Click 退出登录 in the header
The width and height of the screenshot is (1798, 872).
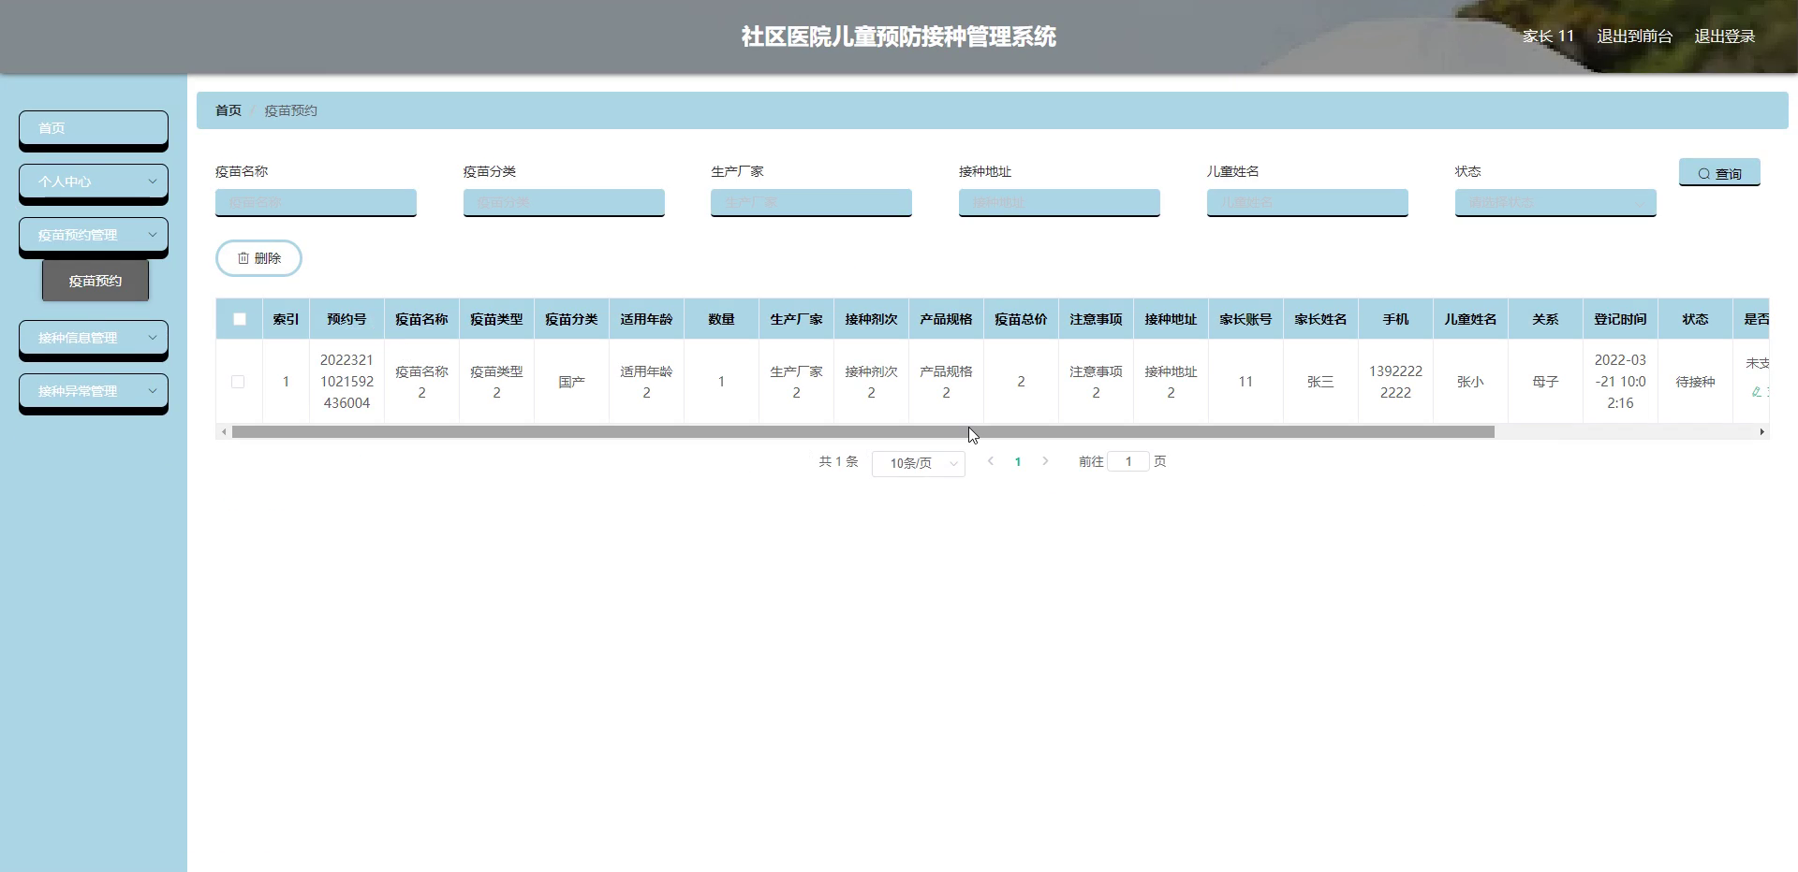[x=1724, y=36]
